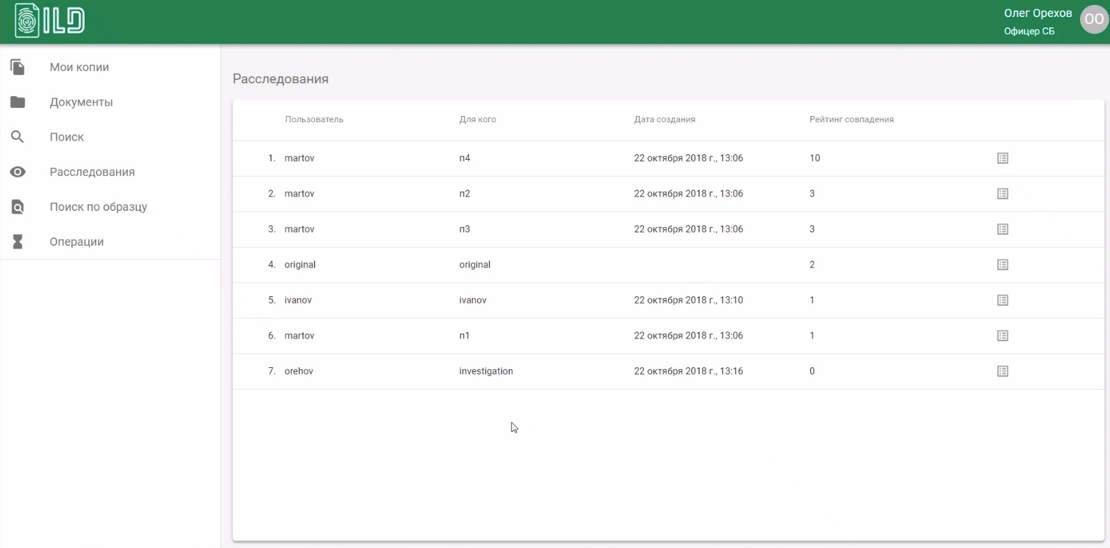Click the ILD fingerprint logo

pyautogui.click(x=50, y=20)
